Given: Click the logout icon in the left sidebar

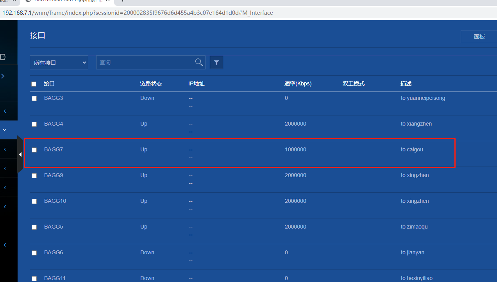Looking at the screenshot, I should 3,57.
